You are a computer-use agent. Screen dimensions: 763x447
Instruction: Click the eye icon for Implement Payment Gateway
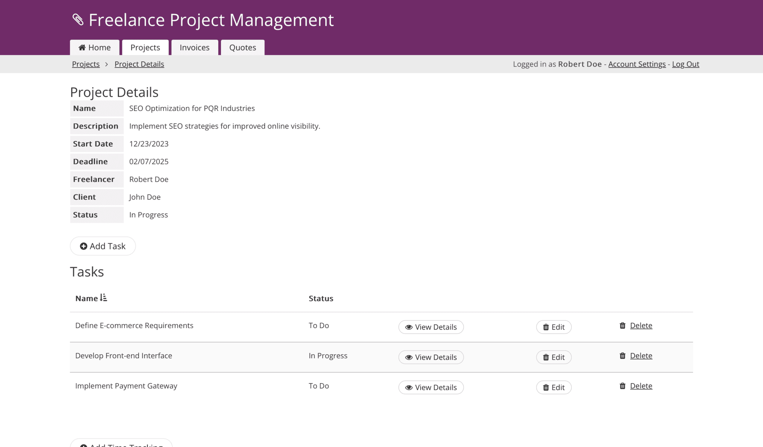click(x=408, y=387)
